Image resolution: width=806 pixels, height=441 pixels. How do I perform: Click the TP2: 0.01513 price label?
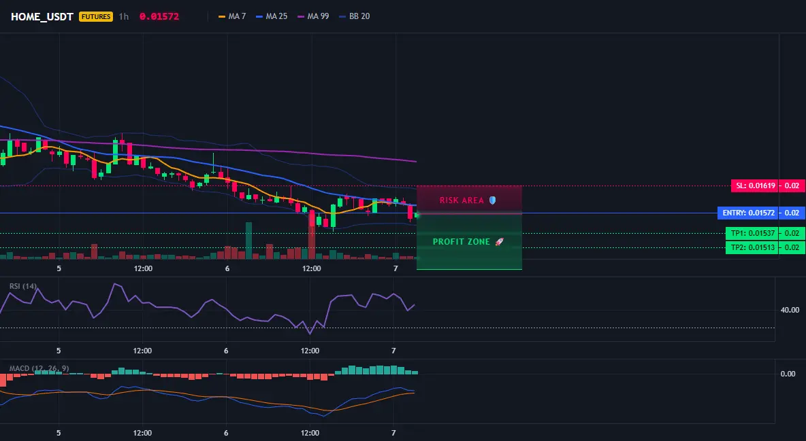[x=752, y=247]
